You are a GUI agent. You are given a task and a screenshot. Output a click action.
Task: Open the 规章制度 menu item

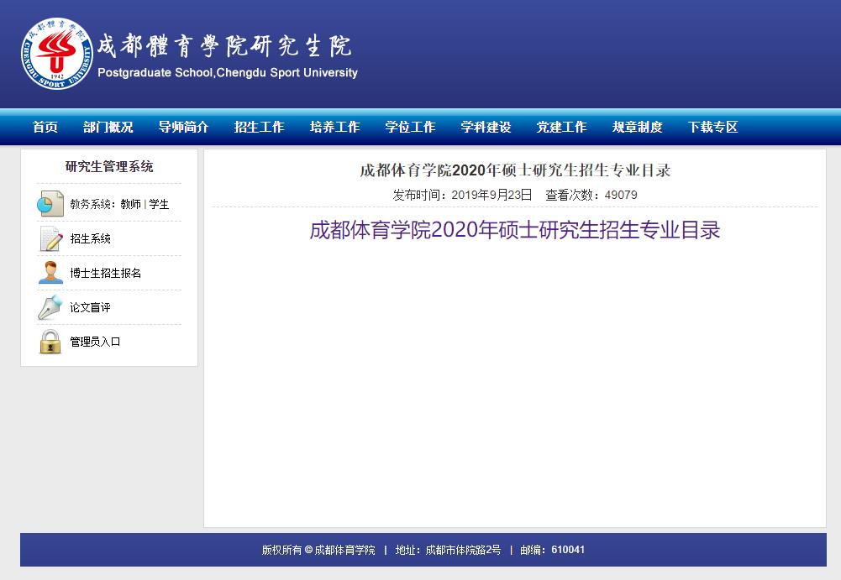tap(637, 127)
